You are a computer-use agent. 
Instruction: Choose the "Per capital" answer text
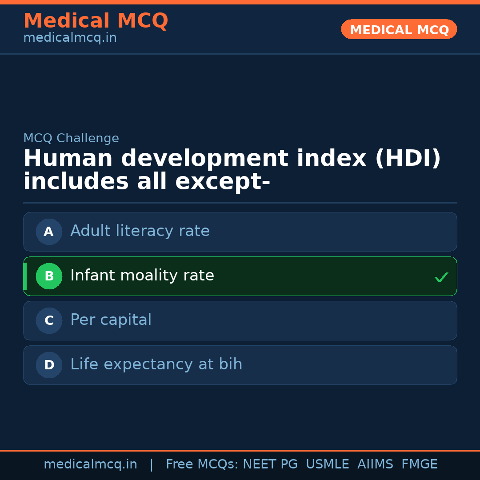111,320
